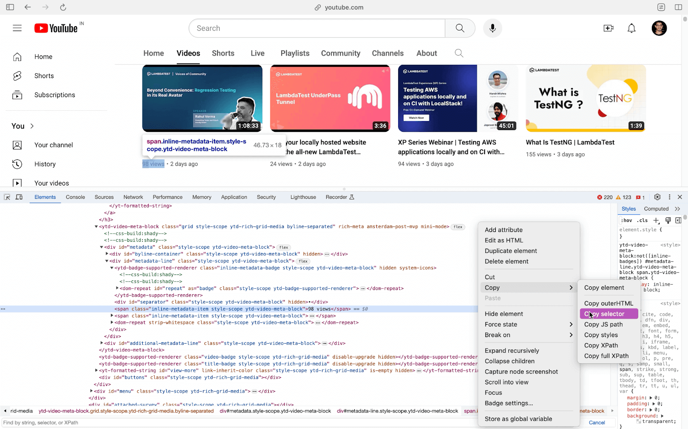
Task: Switch to the Console tab
Action: point(75,197)
